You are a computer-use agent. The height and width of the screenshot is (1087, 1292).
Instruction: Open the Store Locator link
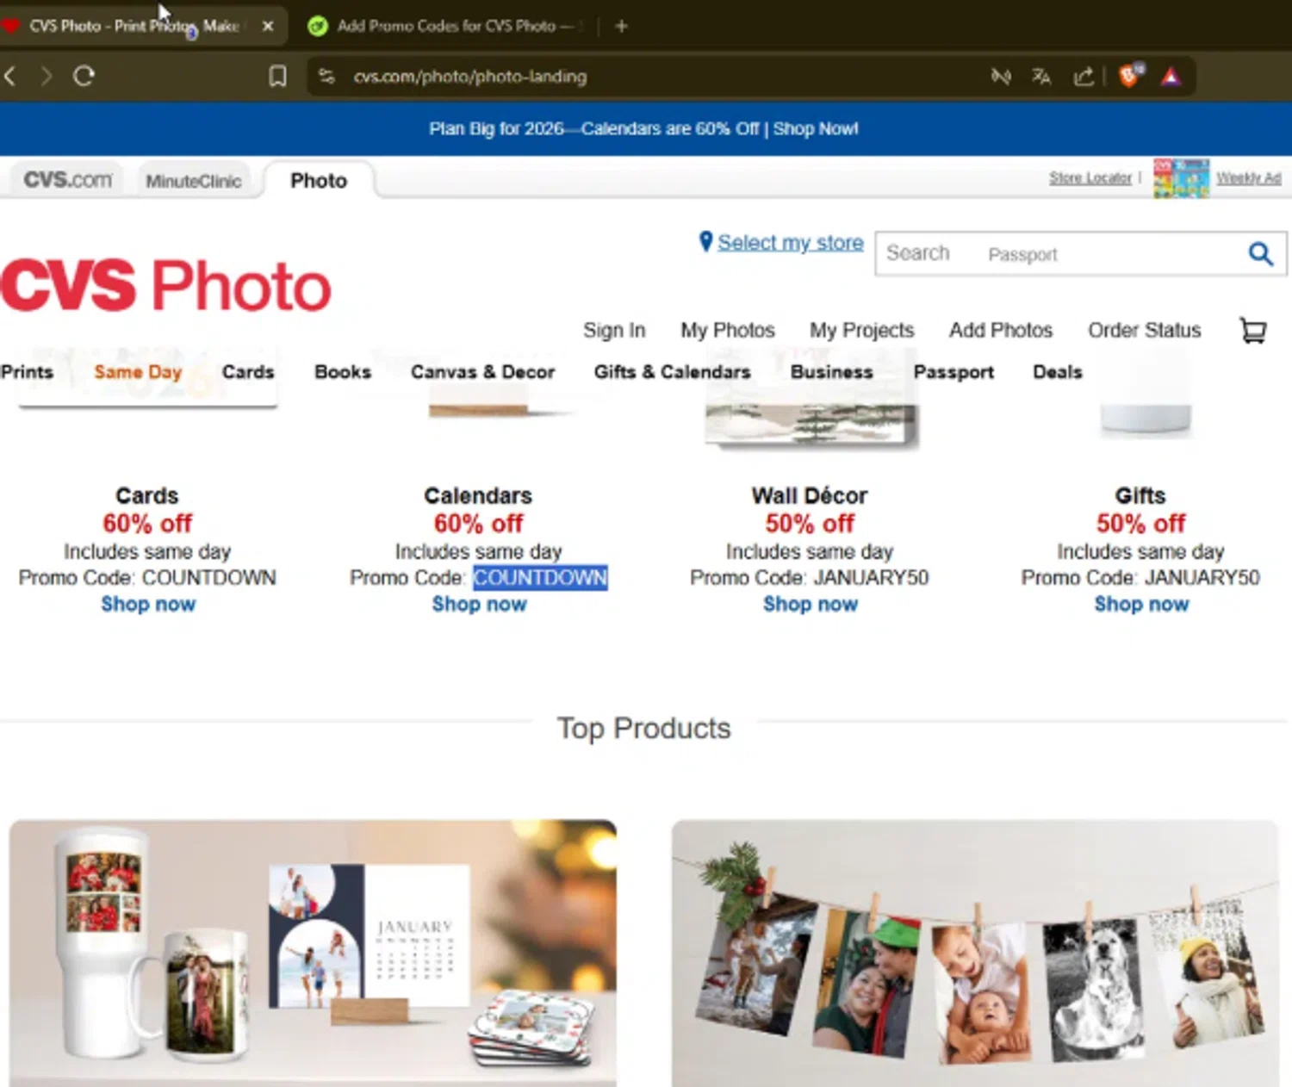(x=1090, y=177)
